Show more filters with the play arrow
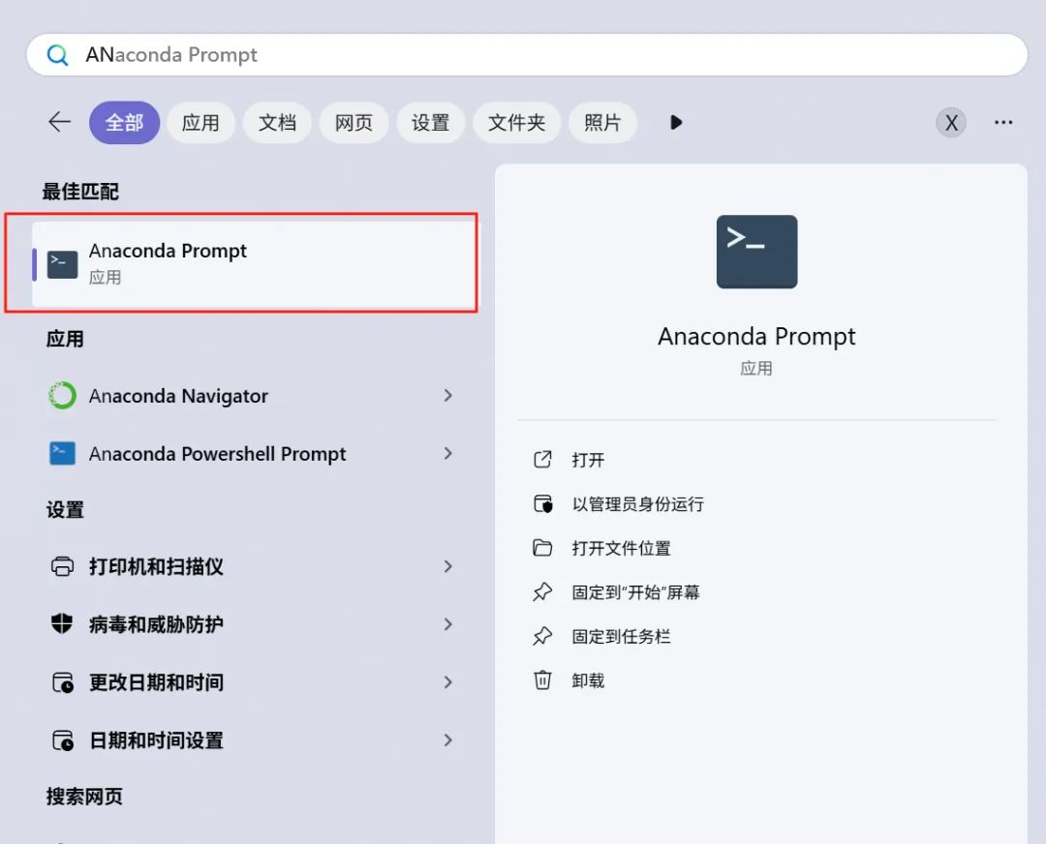The image size is (1046, 844). 676,123
